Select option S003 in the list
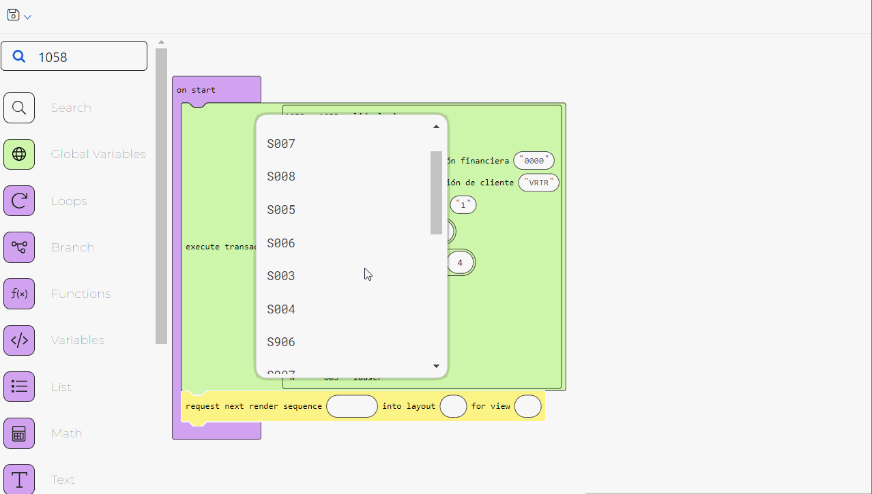The width and height of the screenshot is (872, 494). click(x=281, y=276)
